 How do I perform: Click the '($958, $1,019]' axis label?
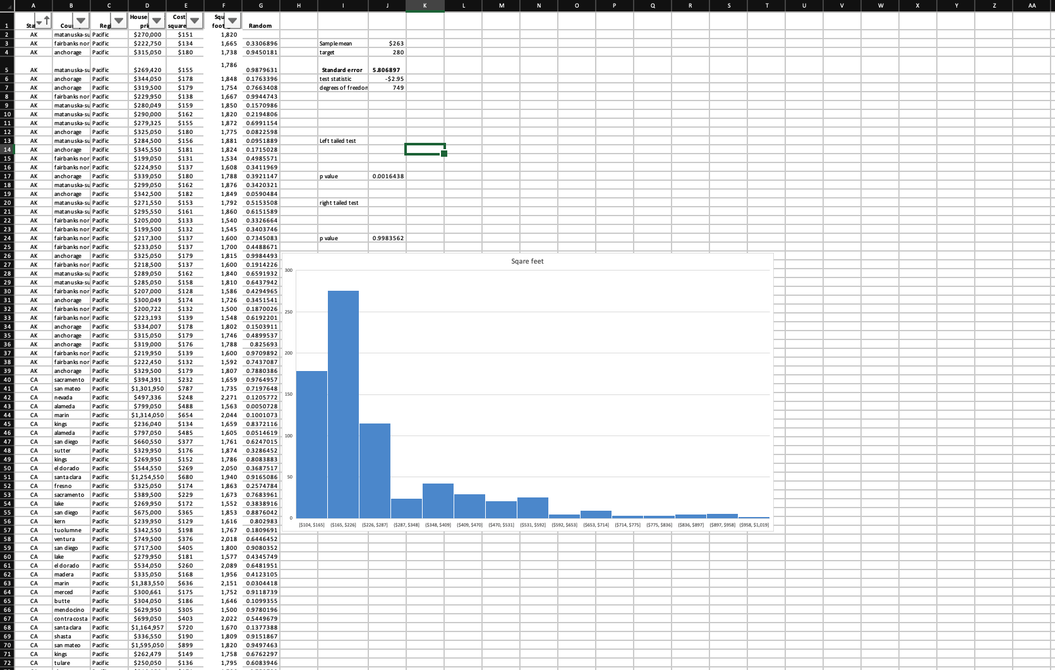tap(754, 525)
